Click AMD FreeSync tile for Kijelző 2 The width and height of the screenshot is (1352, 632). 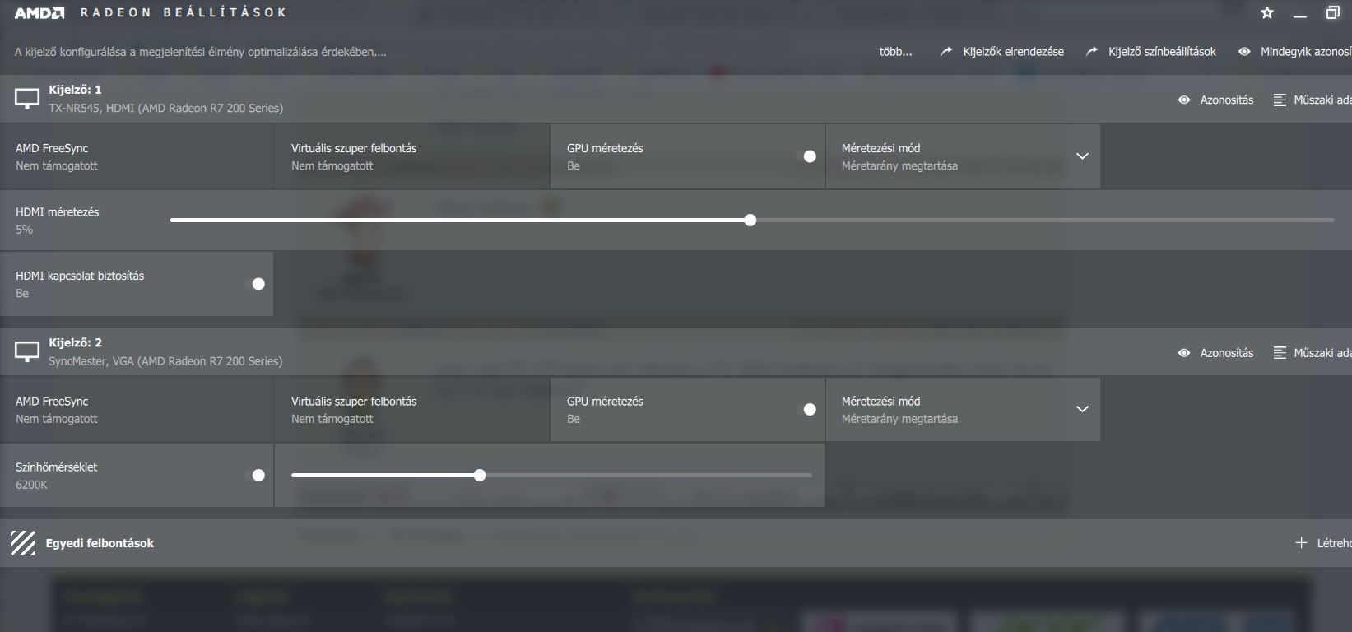[x=137, y=410]
